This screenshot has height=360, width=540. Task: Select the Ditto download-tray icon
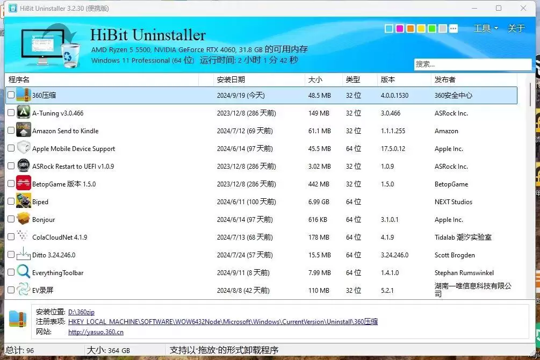23,254
